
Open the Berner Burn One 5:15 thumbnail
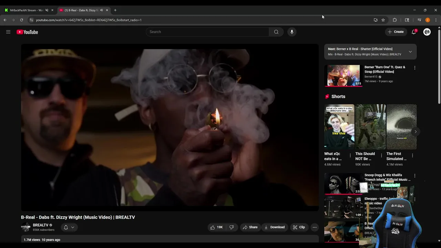click(343, 75)
